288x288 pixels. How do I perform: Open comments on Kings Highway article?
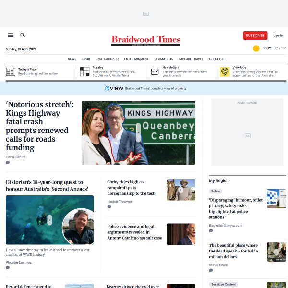coord(8,163)
